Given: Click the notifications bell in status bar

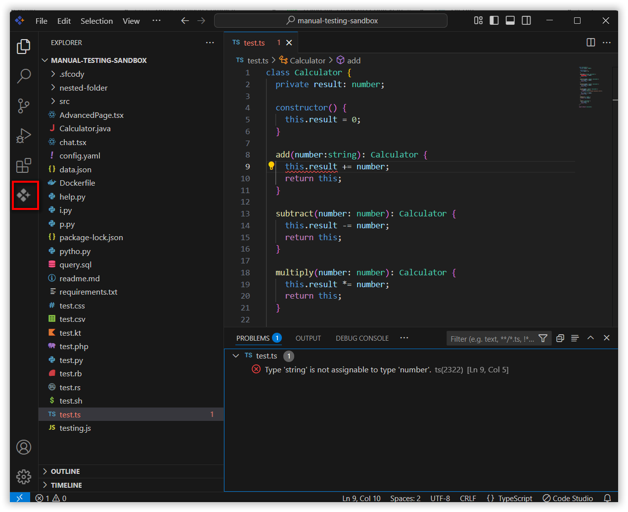Looking at the screenshot, I should 607,498.
